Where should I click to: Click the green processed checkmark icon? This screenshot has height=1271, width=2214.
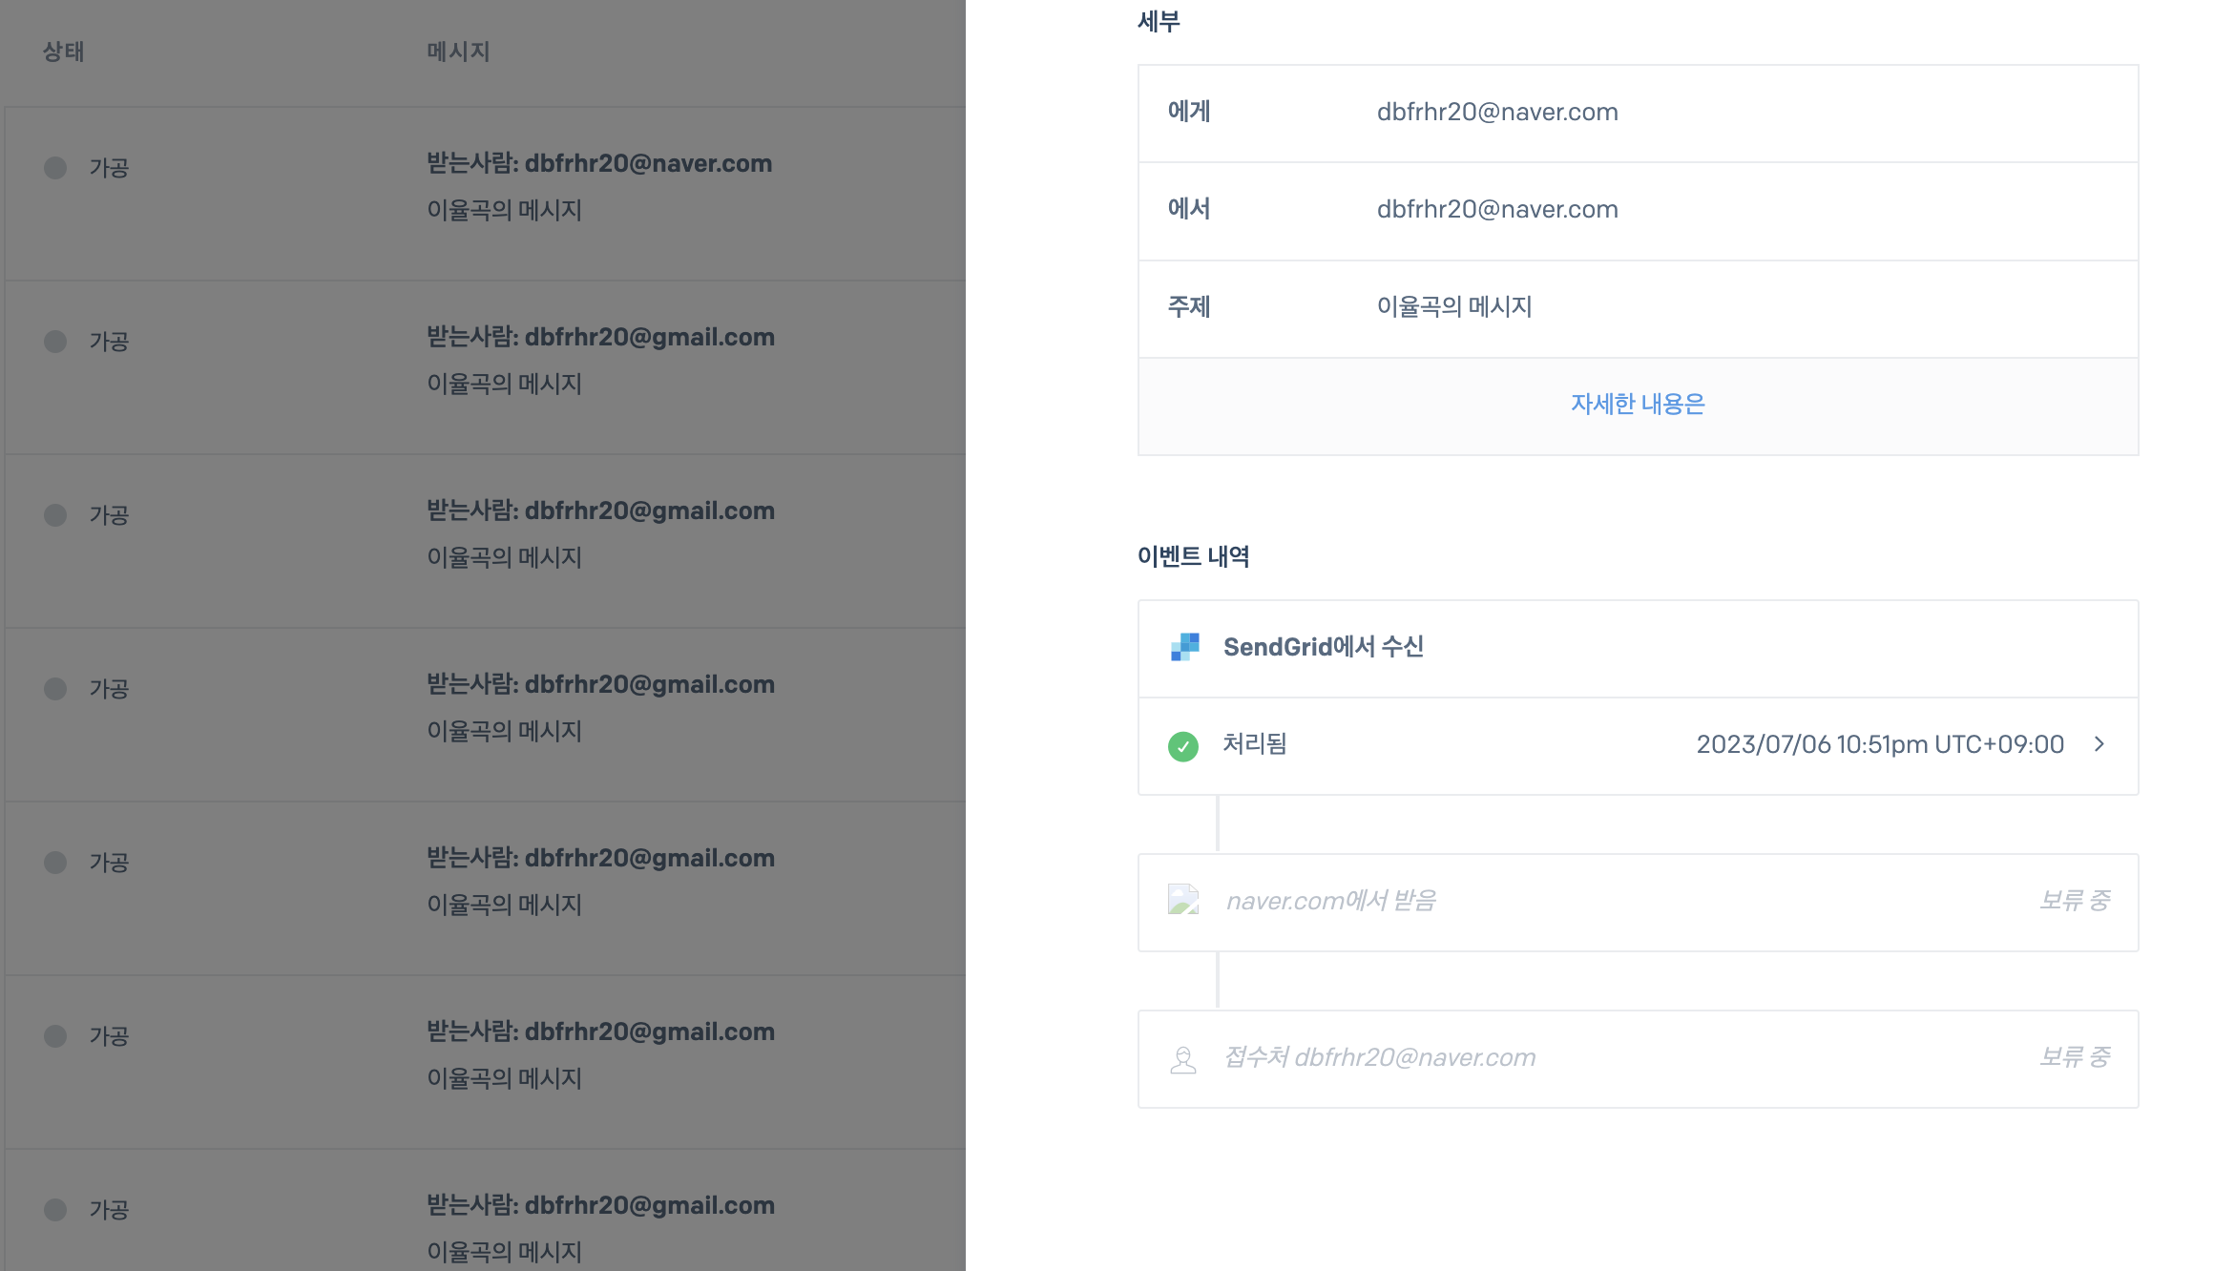[1182, 745]
